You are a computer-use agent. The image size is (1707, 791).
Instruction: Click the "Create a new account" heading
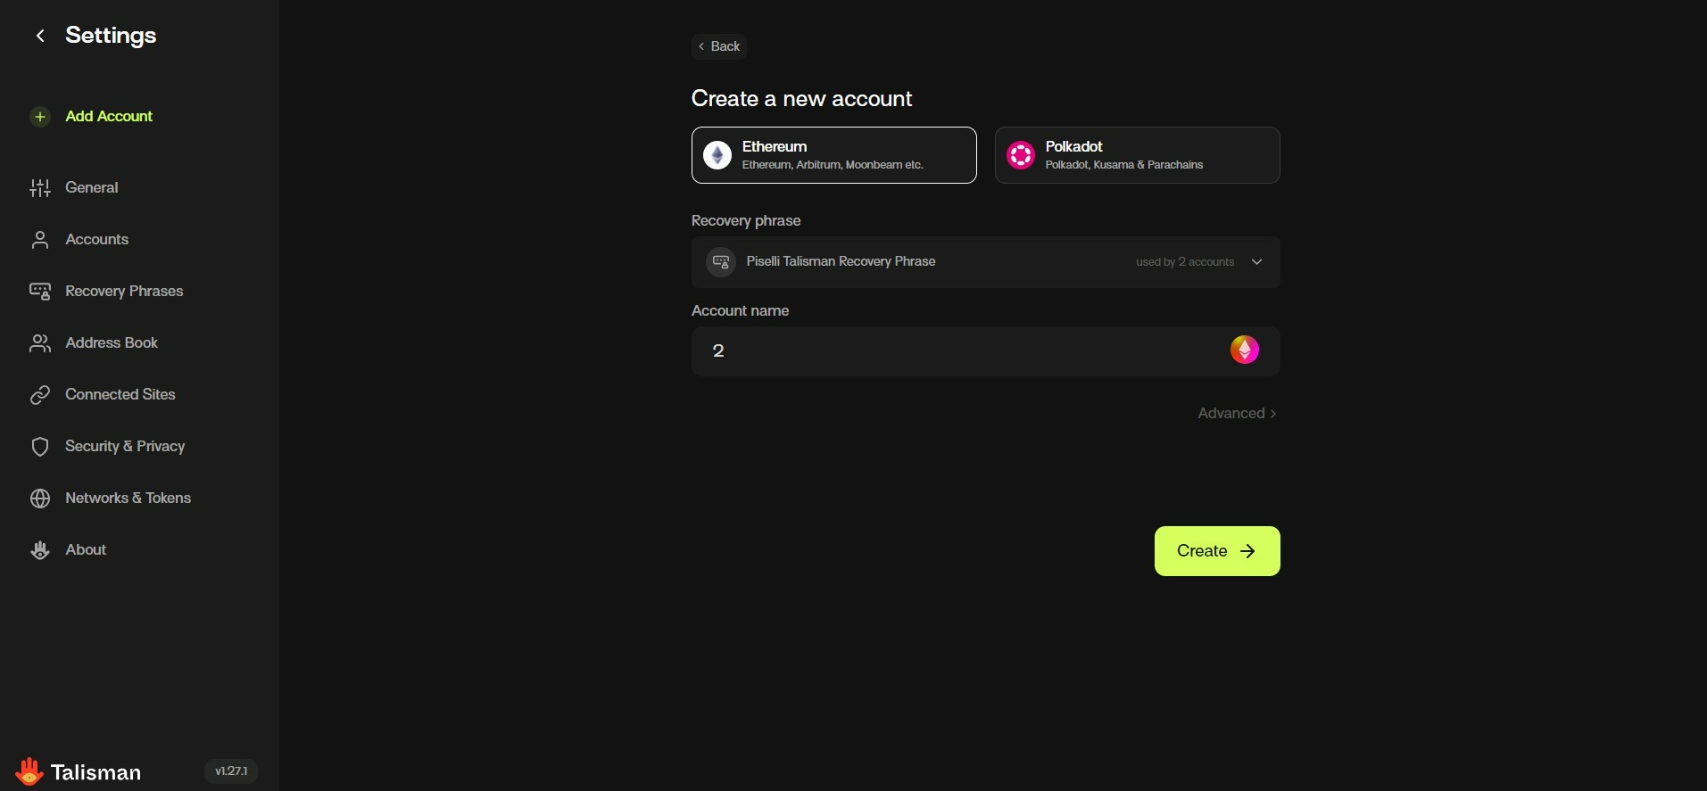(801, 99)
